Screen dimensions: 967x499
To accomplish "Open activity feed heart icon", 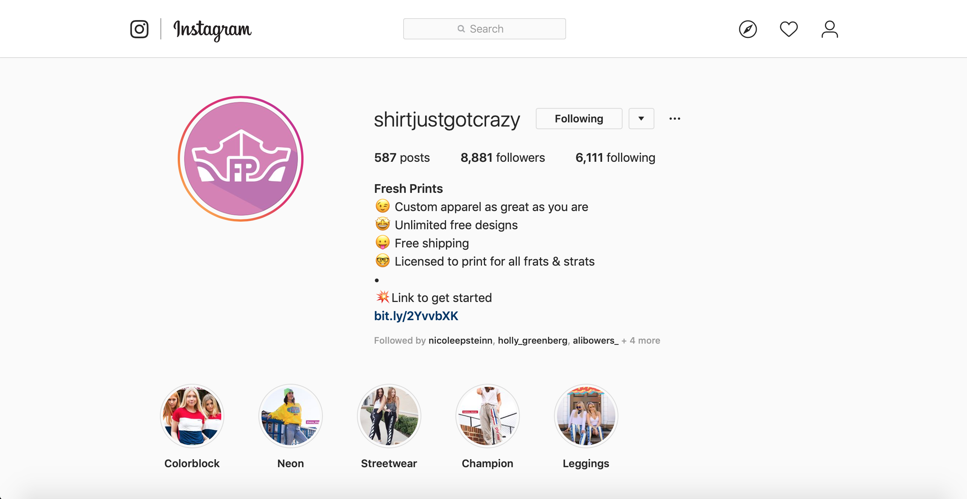I will [x=789, y=29].
